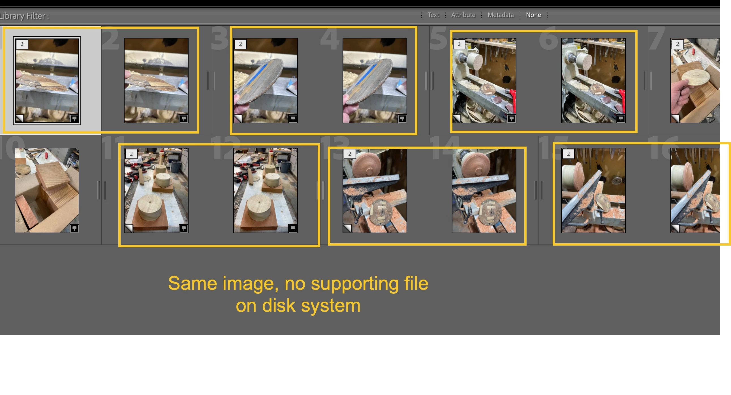Switch to the Attribute filter tab
This screenshot has height=395, width=731.
tap(463, 15)
